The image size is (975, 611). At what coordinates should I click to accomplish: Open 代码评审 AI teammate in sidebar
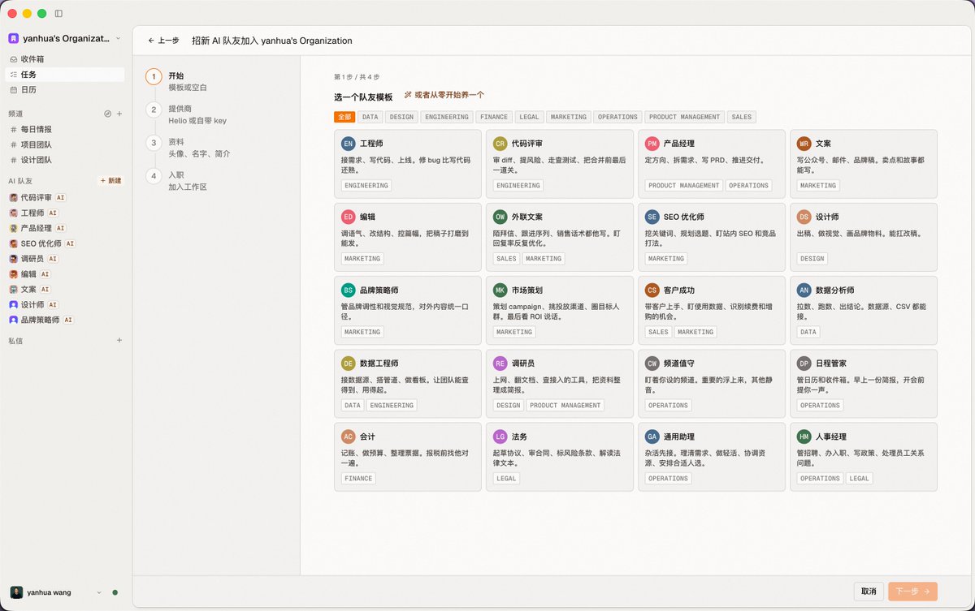pyautogui.click(x=65, y=197)
